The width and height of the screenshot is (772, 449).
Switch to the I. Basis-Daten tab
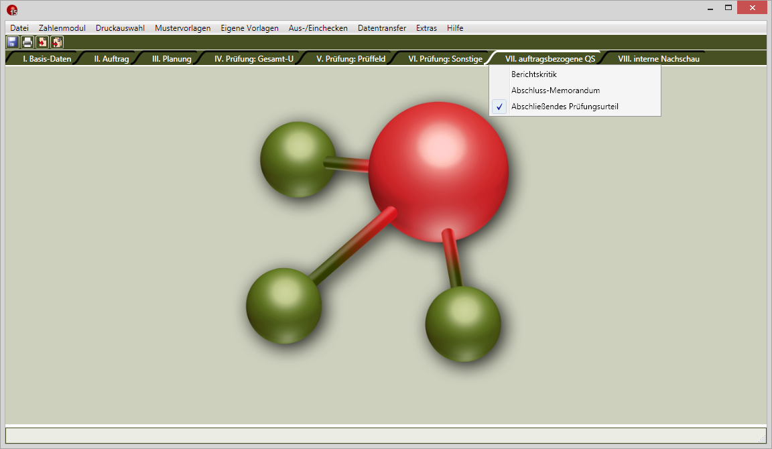[x=47, y=59]
